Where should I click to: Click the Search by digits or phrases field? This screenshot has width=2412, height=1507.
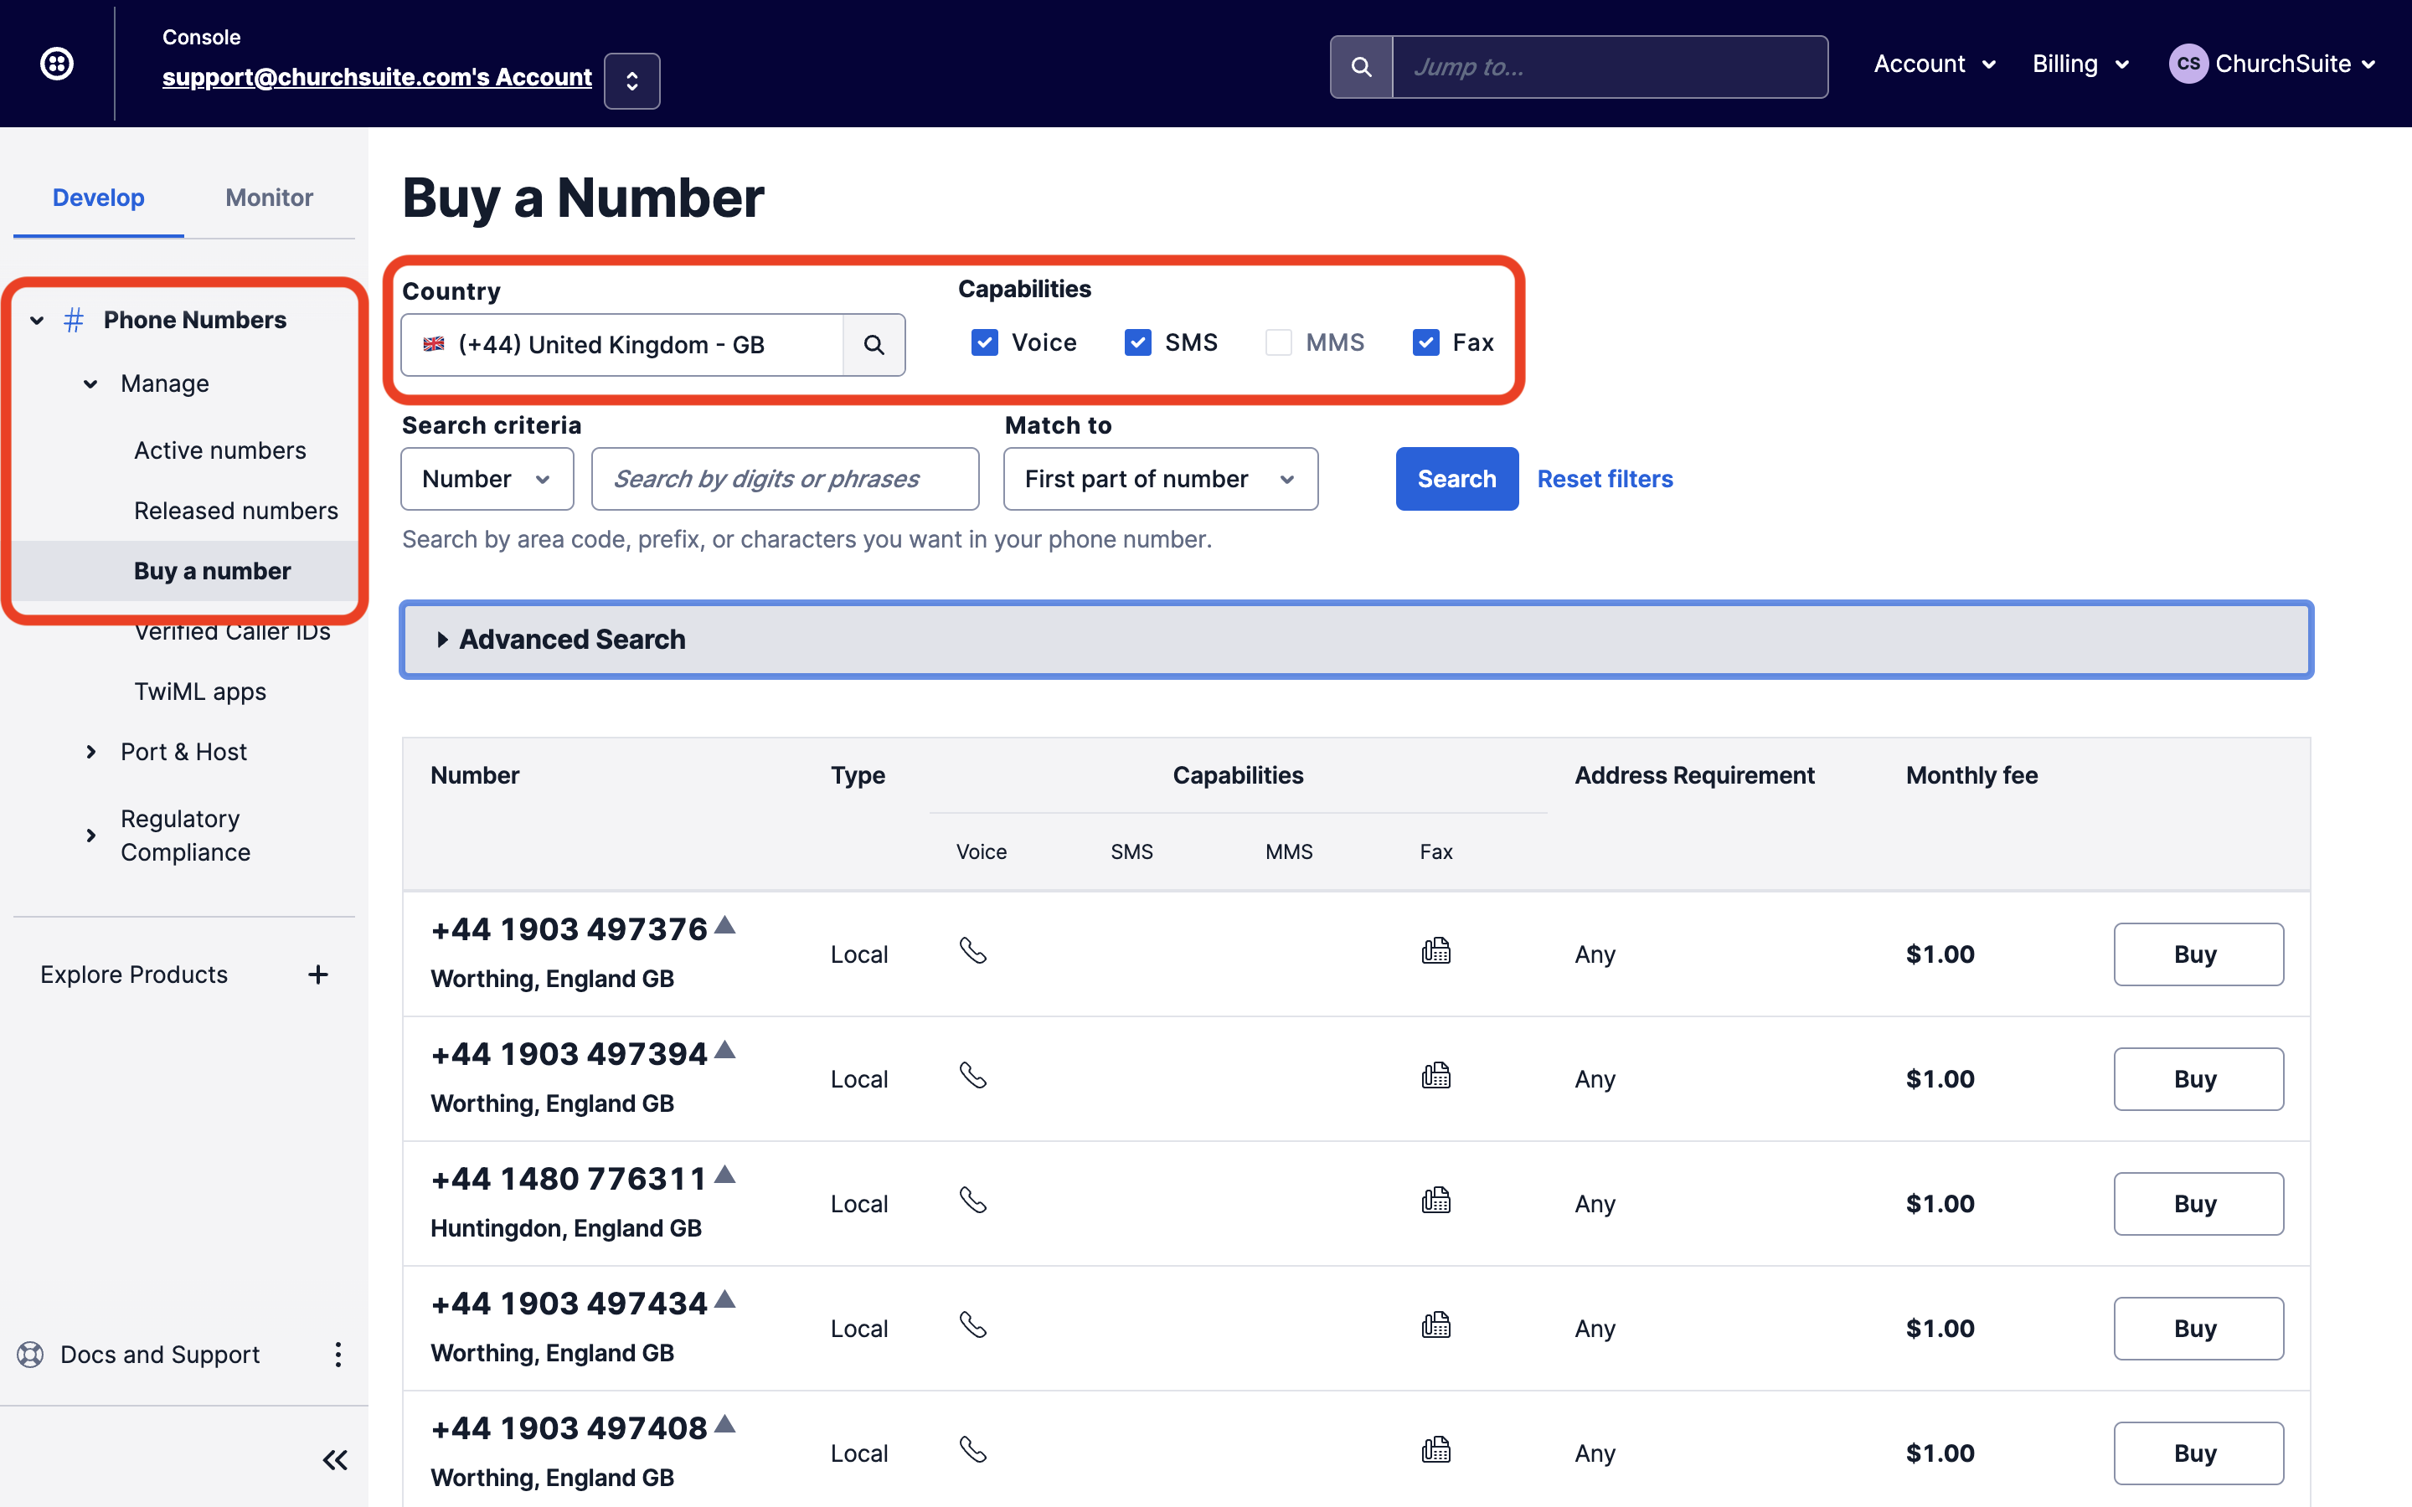pyautogui.click(x=785, y=480)
